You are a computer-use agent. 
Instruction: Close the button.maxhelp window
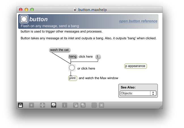coord(21,10)
